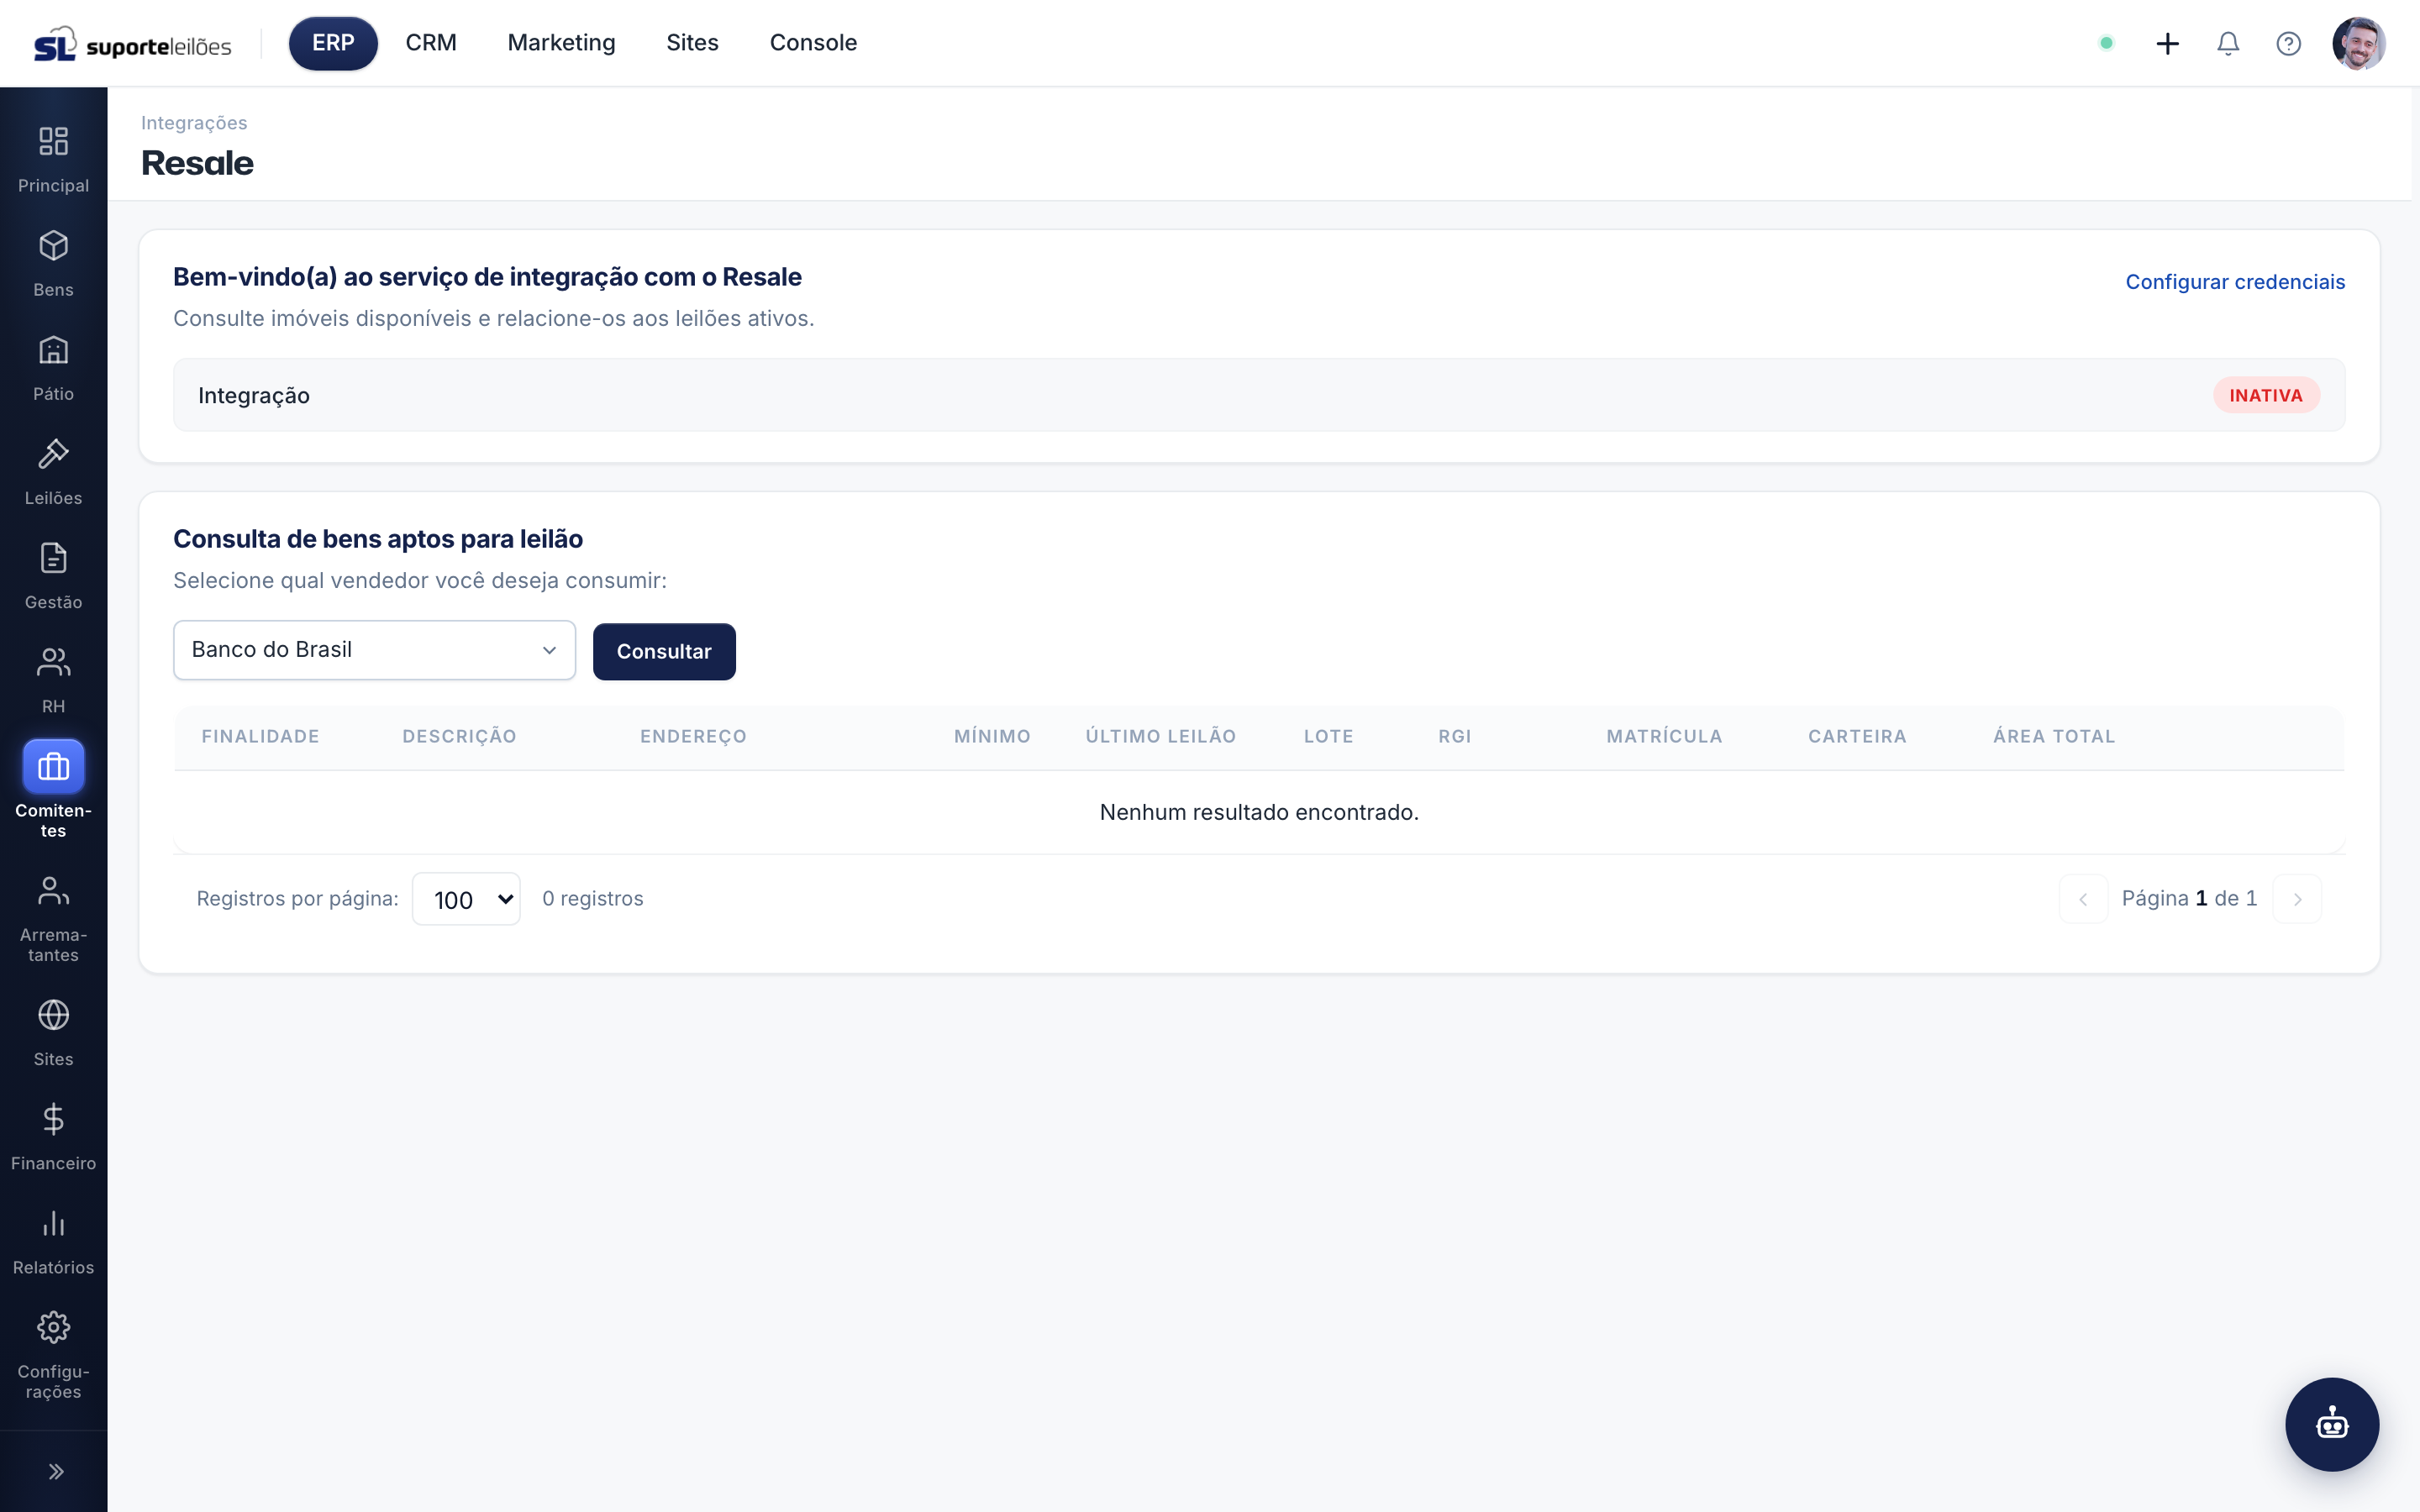This screenshot has width=2420, height=1512.
Task: Open notifications bell
Action: click(2228, 43)
